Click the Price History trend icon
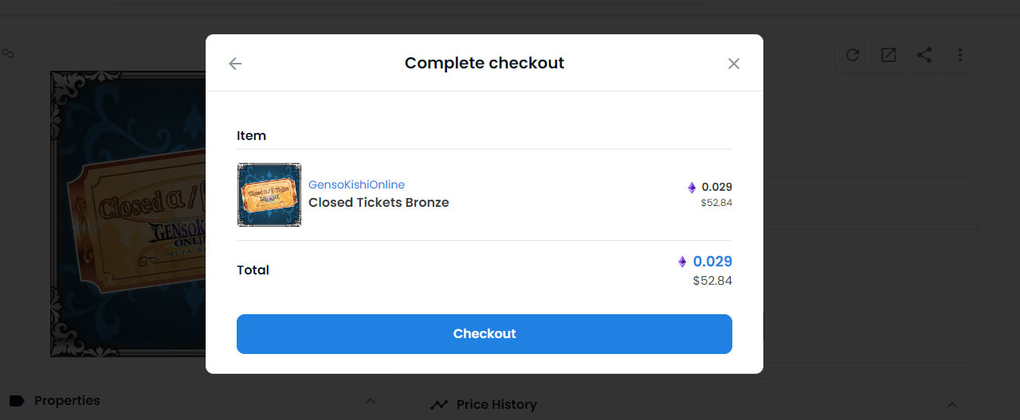The width and height of the screenshot is (1020, 420). pyautogui.click(x=439, y=405)
